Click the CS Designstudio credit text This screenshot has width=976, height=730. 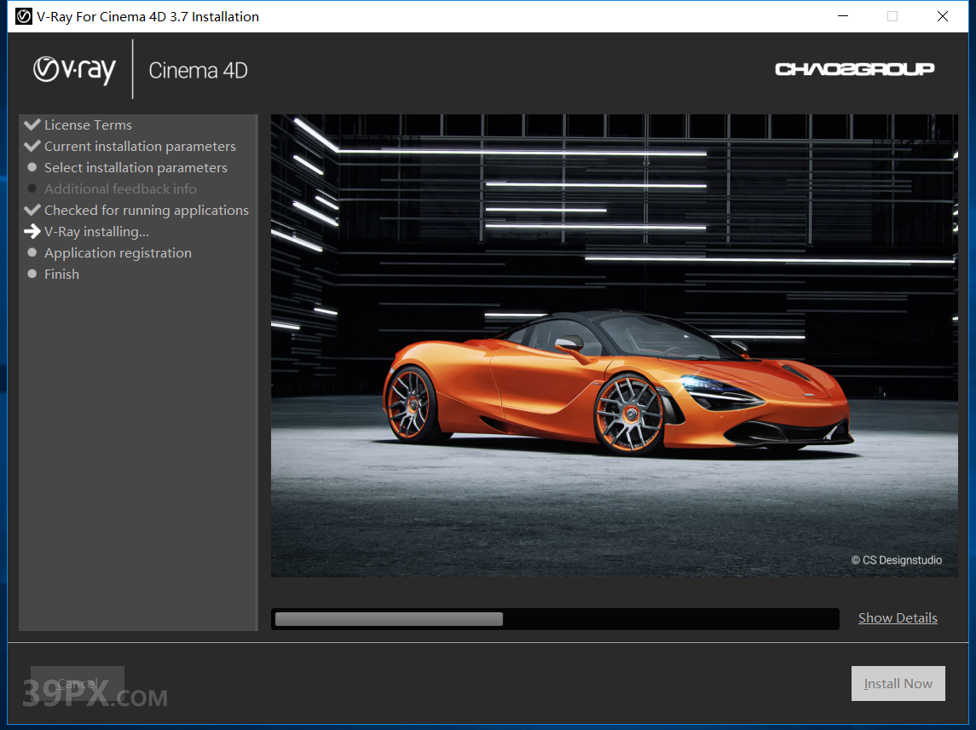(897, 560)
